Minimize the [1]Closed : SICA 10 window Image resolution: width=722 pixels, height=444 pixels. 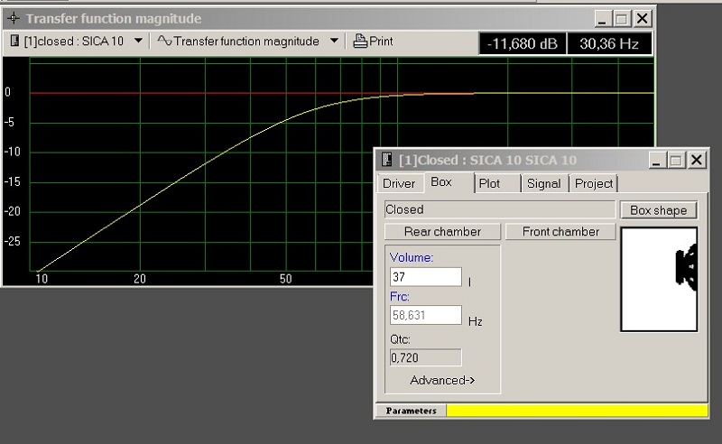tap(657, 161)
